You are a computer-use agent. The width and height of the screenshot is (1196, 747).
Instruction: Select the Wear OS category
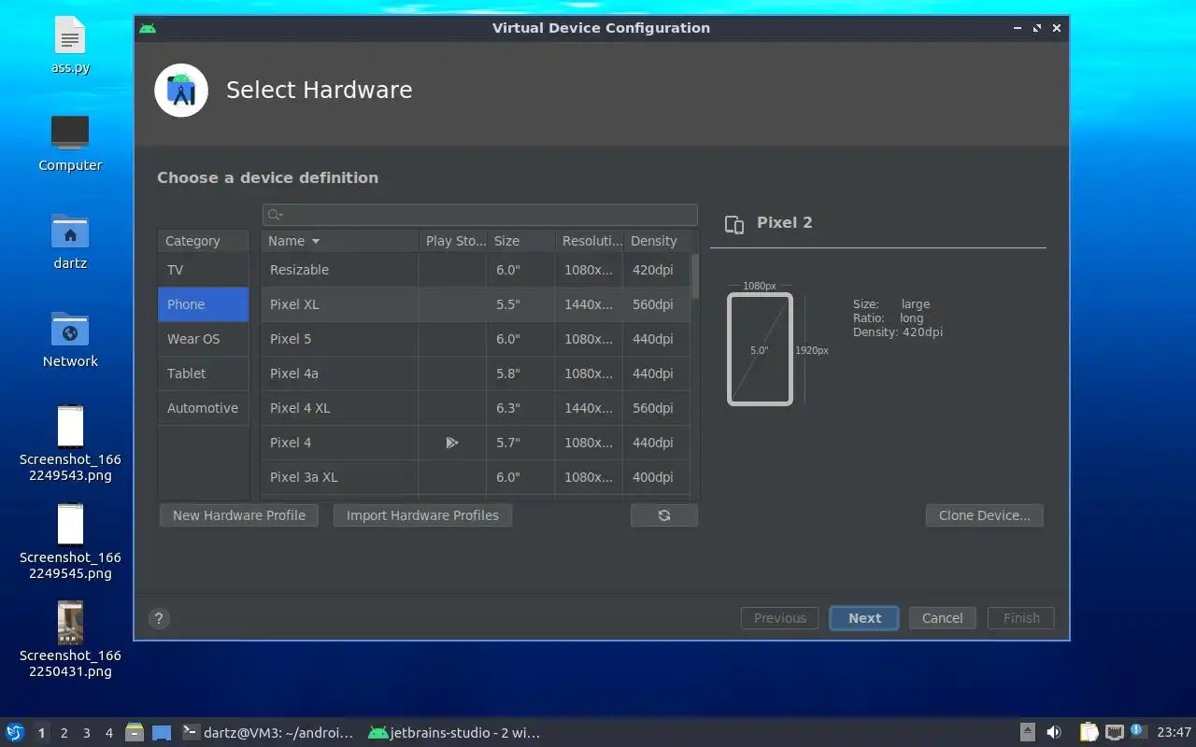(x=203, y=339)
